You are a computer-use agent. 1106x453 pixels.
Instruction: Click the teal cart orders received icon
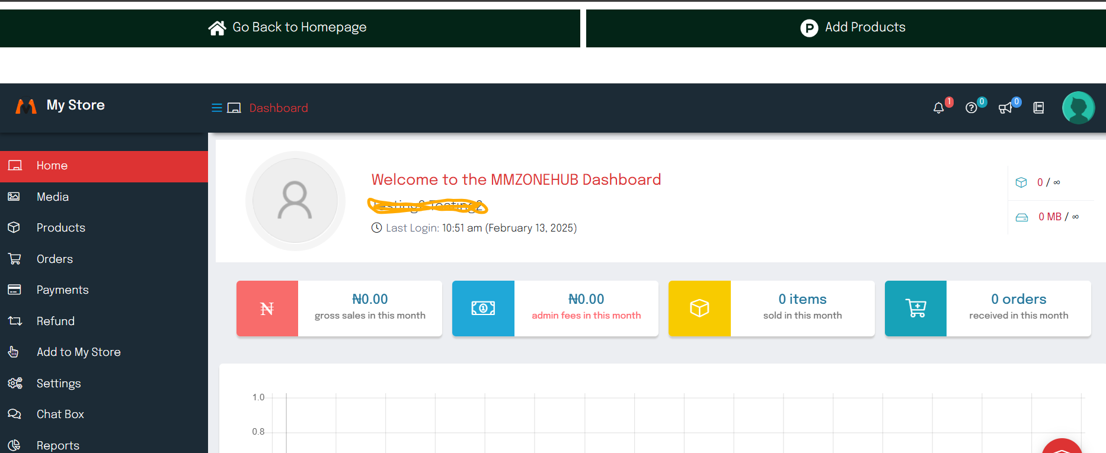pos(916,309)
